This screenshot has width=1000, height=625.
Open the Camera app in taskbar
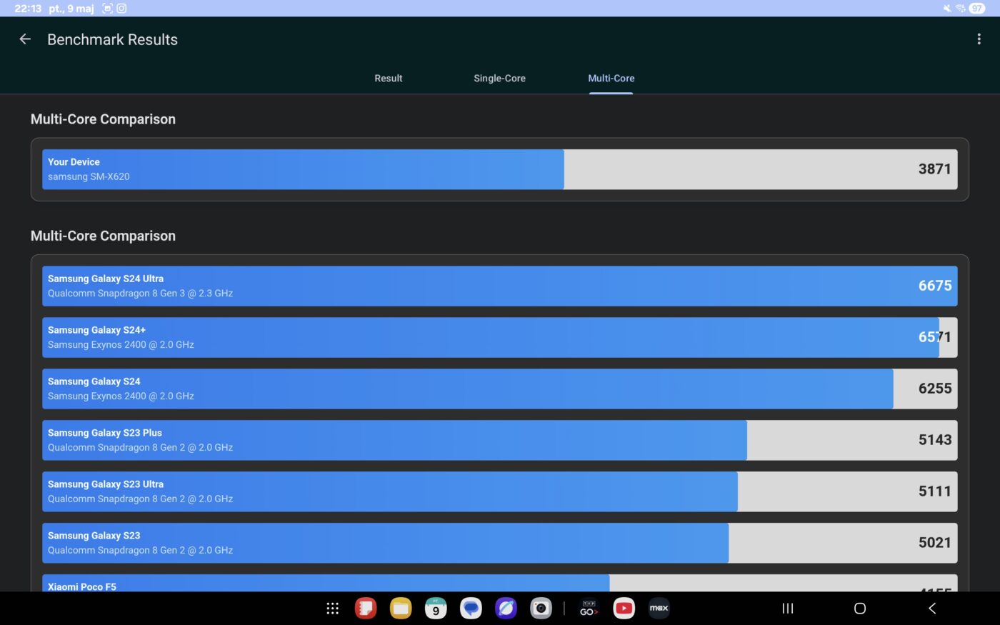click(x=541, y=609)
